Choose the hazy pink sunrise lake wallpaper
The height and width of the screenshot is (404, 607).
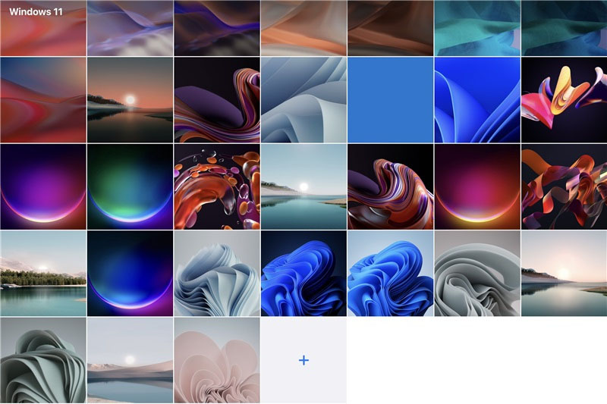564,274
